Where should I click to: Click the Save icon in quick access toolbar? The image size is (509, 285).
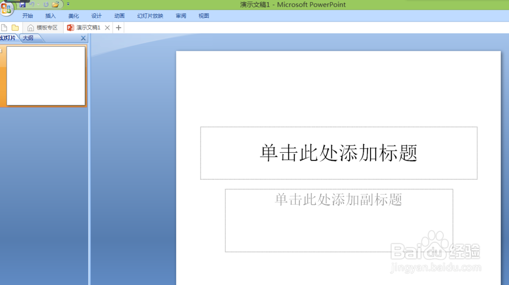[22, 5]
